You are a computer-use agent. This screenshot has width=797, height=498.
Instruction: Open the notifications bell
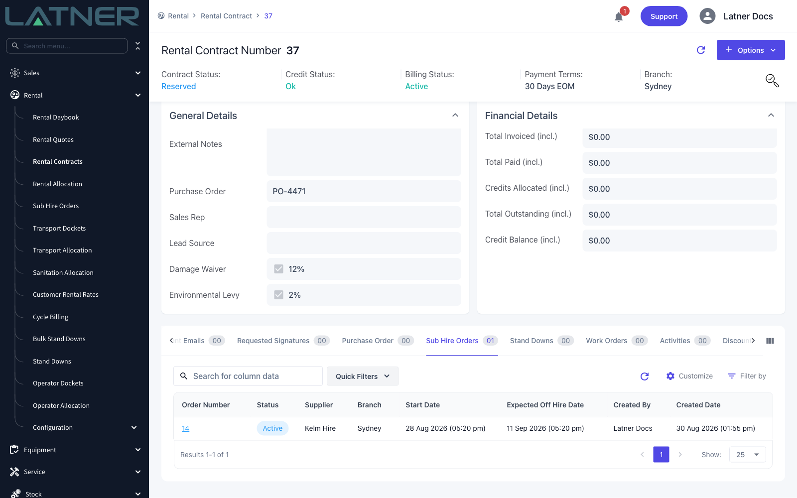point(619,17)
